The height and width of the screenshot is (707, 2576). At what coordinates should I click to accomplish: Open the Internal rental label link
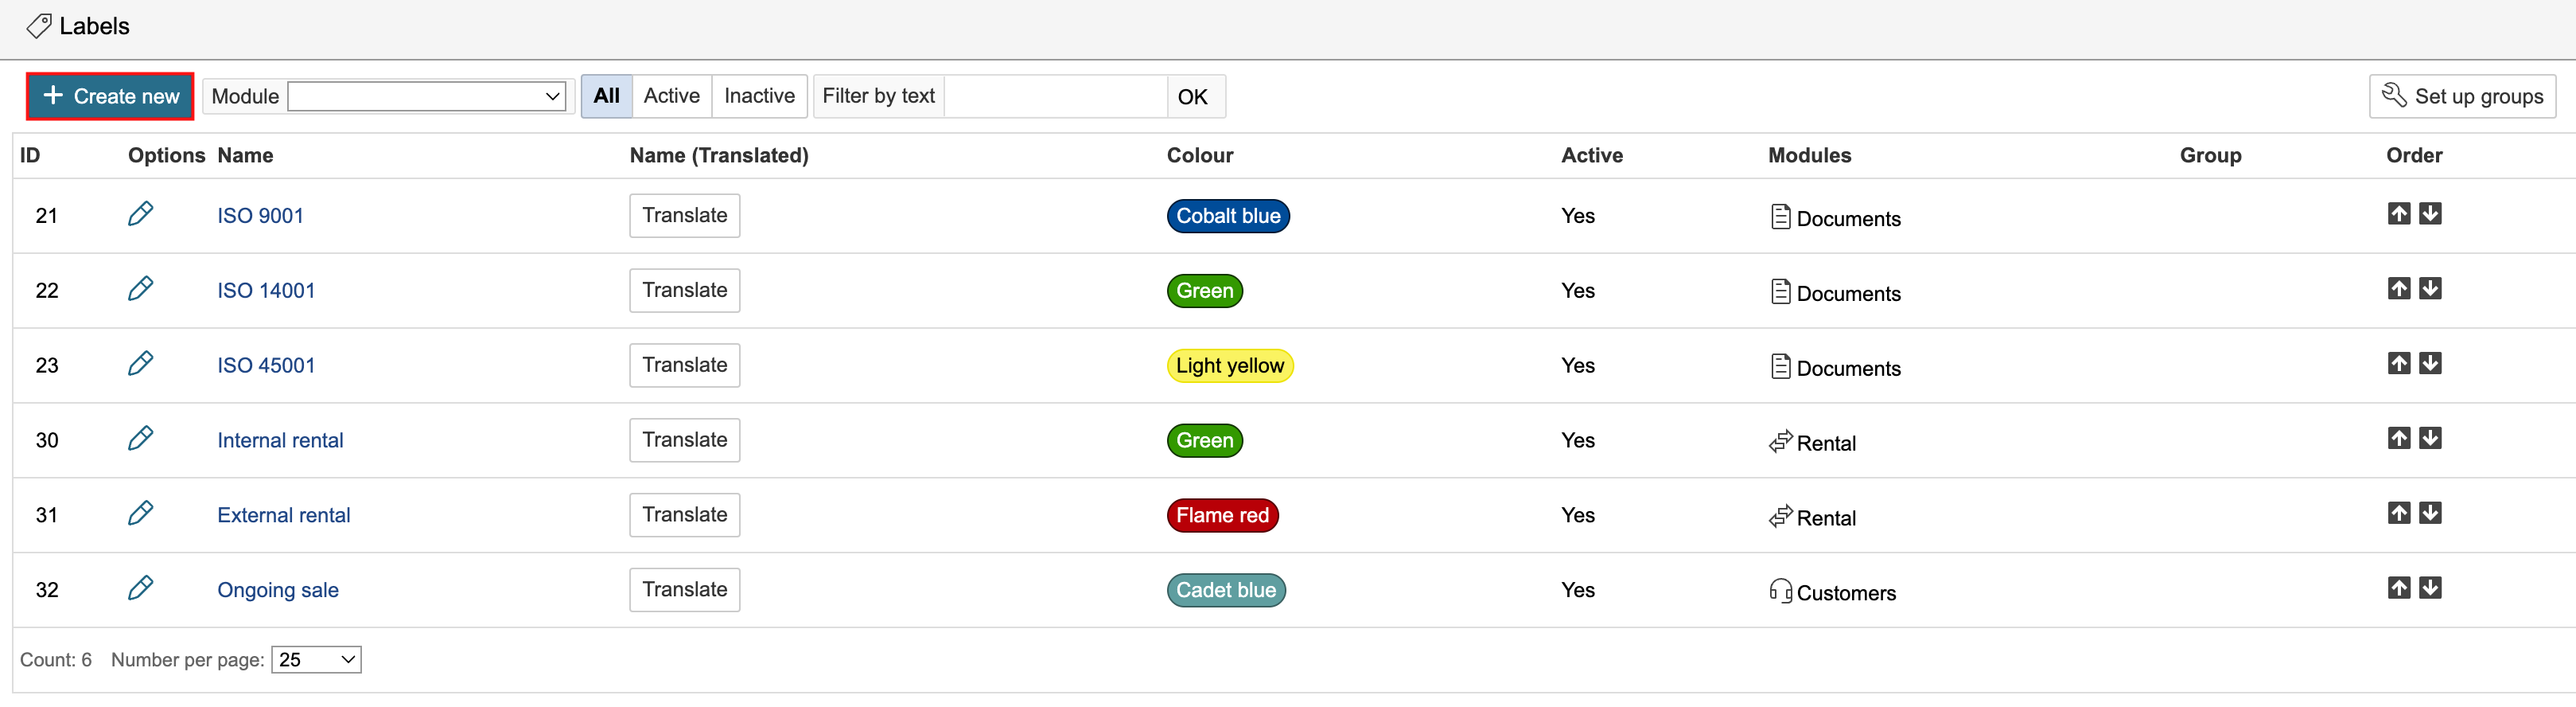coord(280,440)
